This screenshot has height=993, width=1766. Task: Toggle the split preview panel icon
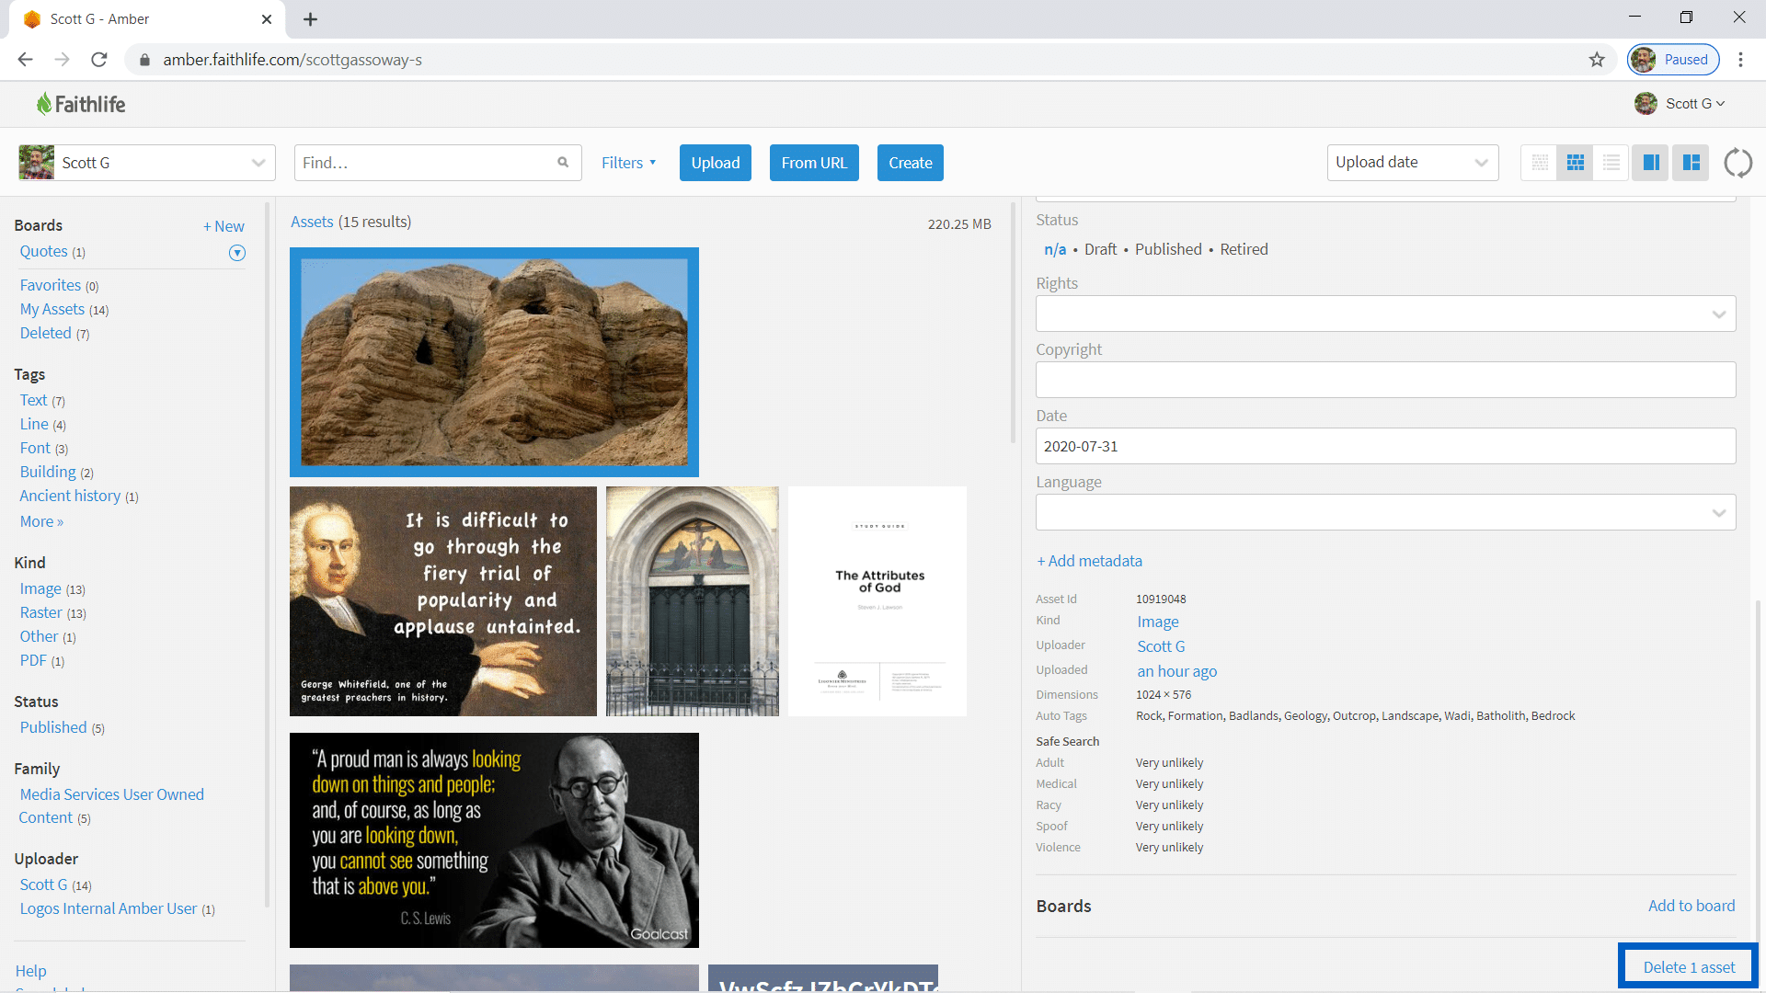pos(1691,163)
